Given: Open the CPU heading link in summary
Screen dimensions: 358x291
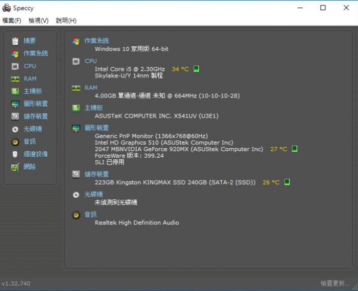Looking at the screenshot, I should (x=90, y=61).
